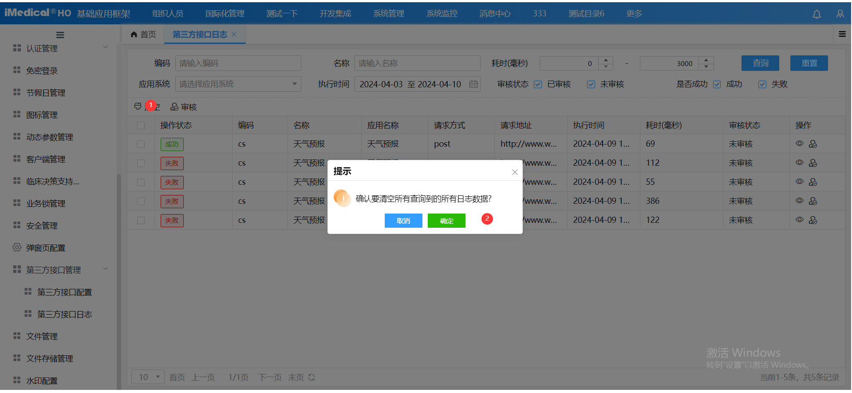The height and width of the screenshot is (393, 852).
Task: Click the 编码 input field
Action: pyautogui.click(x=238, y=63)
